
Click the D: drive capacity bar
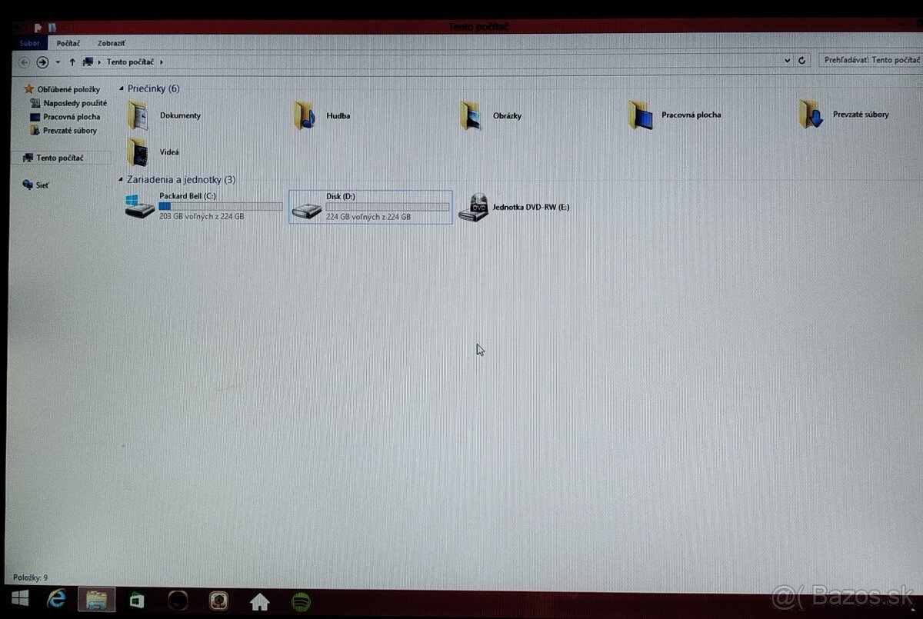pyautogui.click(x=388, y=208)
